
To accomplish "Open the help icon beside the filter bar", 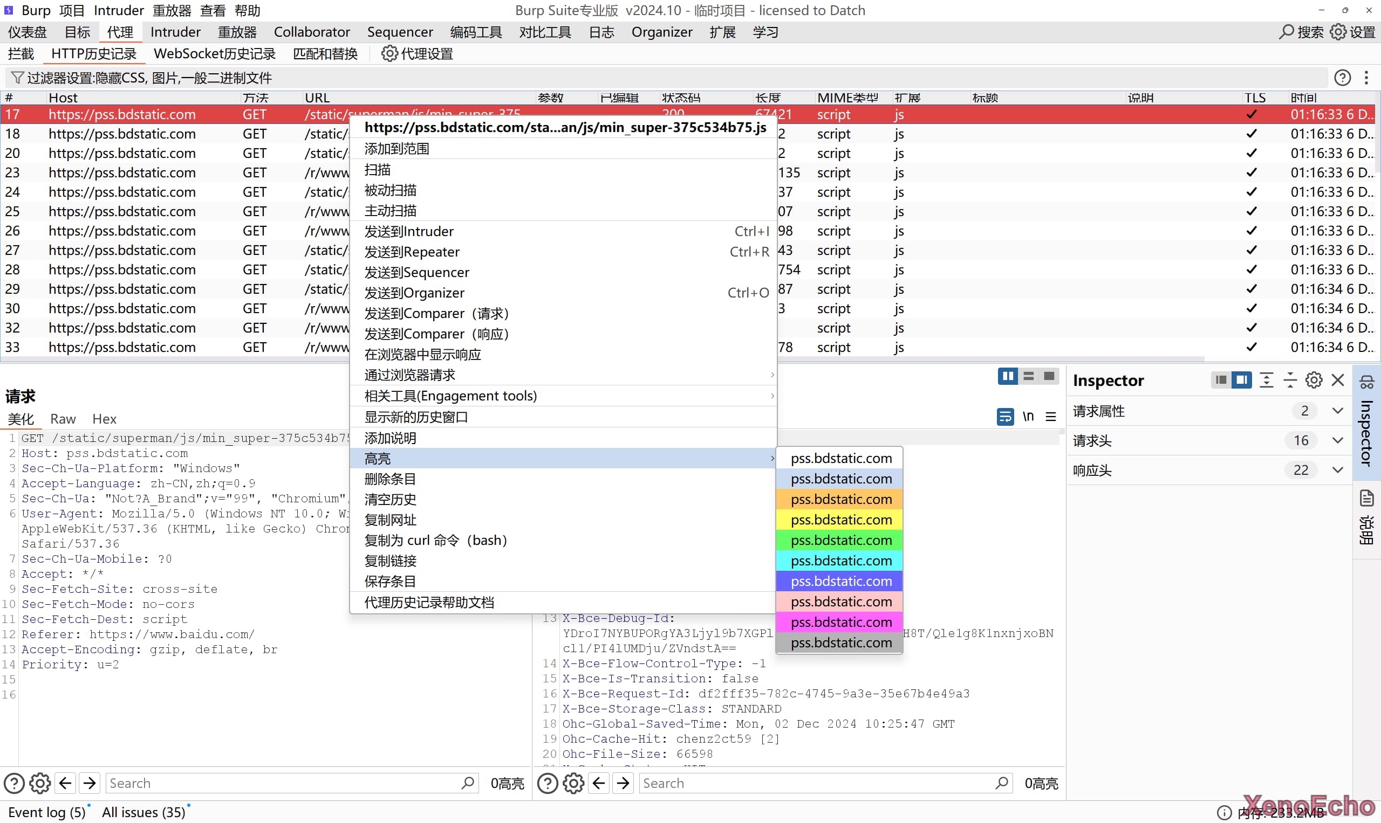I will pos(1342,78).
